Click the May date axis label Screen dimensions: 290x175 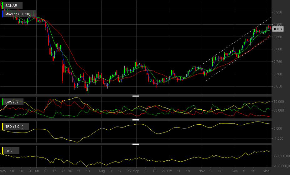tap(3, 171)
